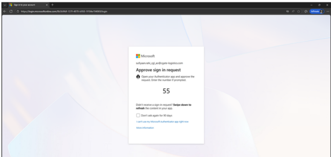Click the 'Approve sign in request' heading

(x=158, y=70)
